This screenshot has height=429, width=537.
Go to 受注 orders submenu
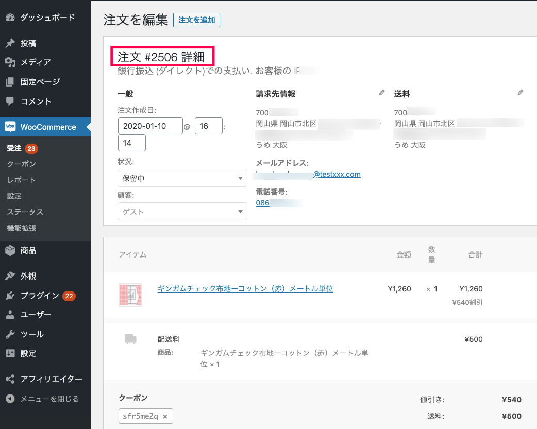14,148
